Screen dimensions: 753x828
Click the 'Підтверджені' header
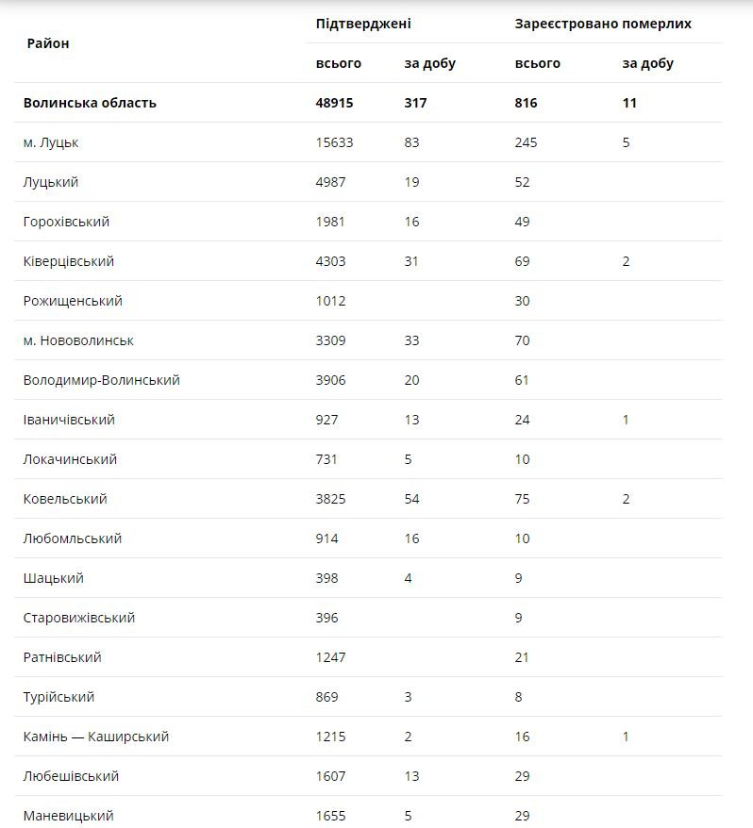(363, 24)
